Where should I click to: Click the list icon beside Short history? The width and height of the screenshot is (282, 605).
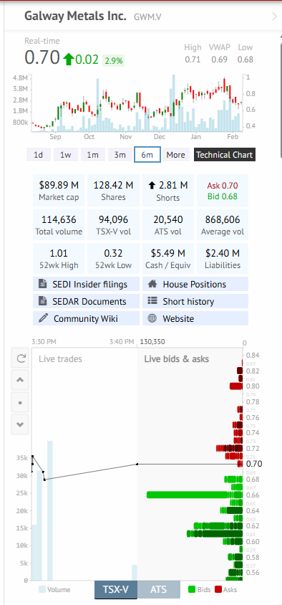pos(152,301)
